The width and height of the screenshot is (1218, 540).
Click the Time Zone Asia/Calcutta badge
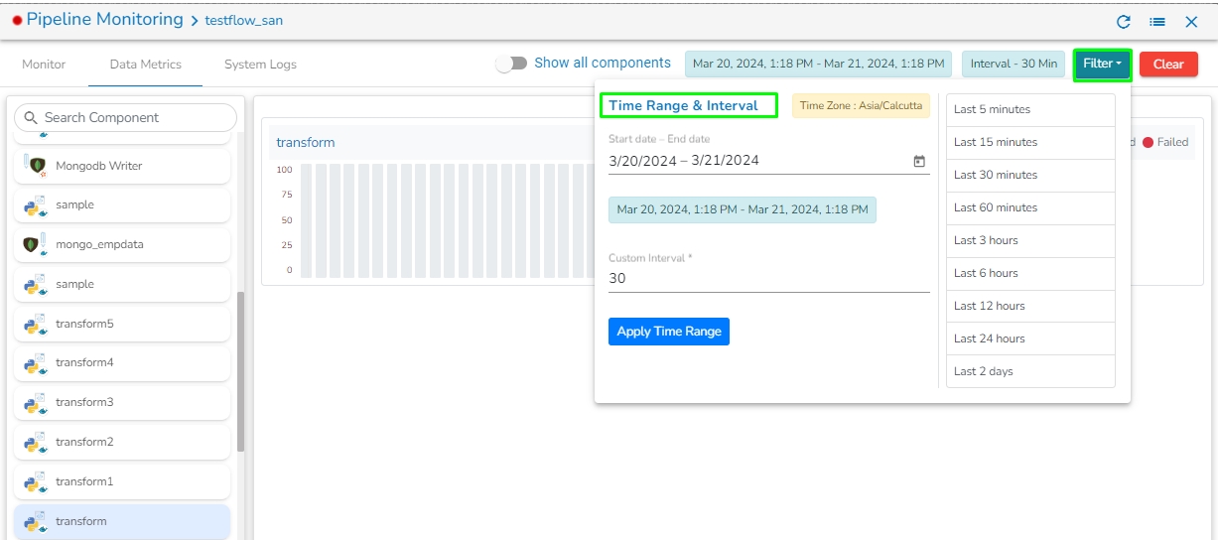pos(861,105)
